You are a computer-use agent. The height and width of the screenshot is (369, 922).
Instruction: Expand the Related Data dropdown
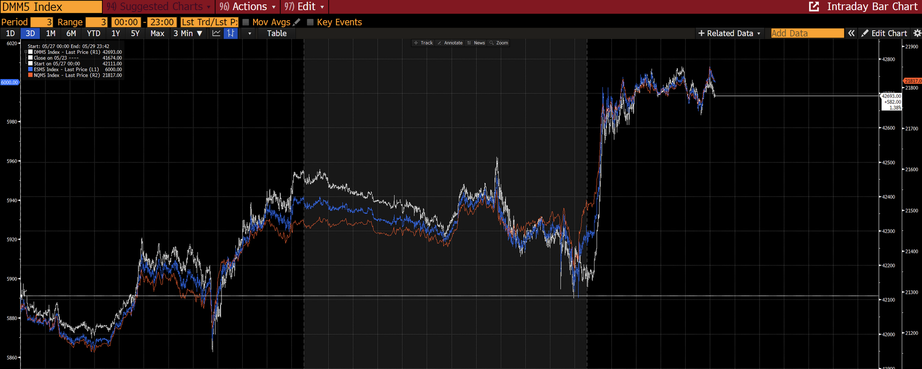tap(729, 33)
